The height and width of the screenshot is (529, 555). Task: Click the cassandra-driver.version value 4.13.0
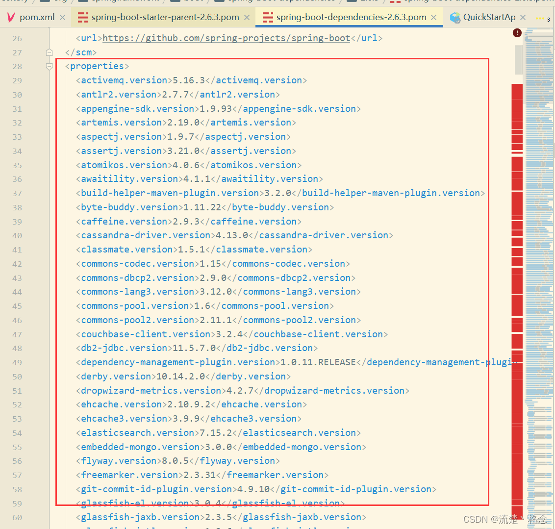(232, 235)
